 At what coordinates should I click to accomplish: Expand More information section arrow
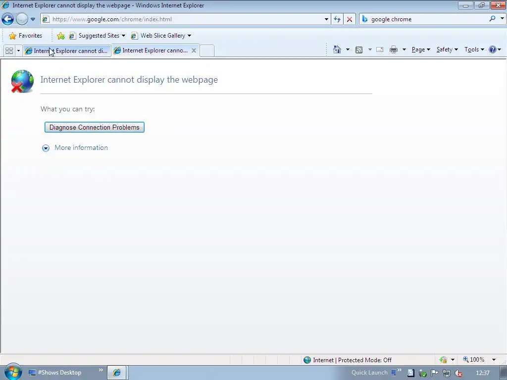pos(46,148)
